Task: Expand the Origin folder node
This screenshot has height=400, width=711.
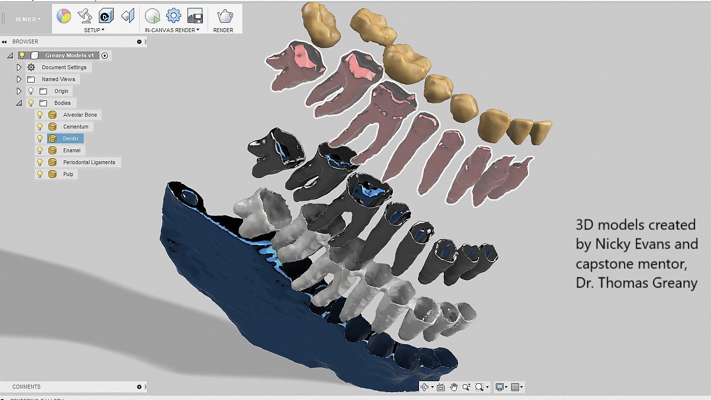Action: coord(19,91)
